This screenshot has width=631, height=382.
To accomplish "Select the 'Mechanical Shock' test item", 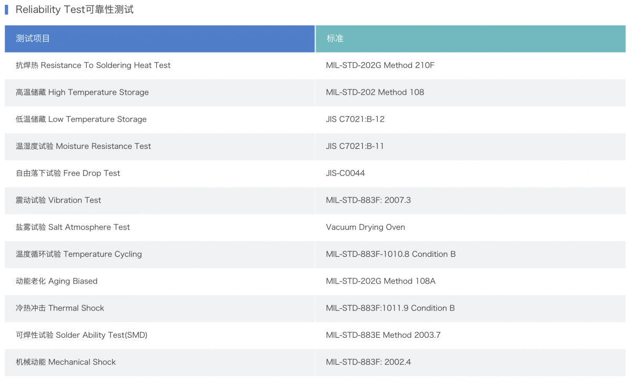I will 66,362.
